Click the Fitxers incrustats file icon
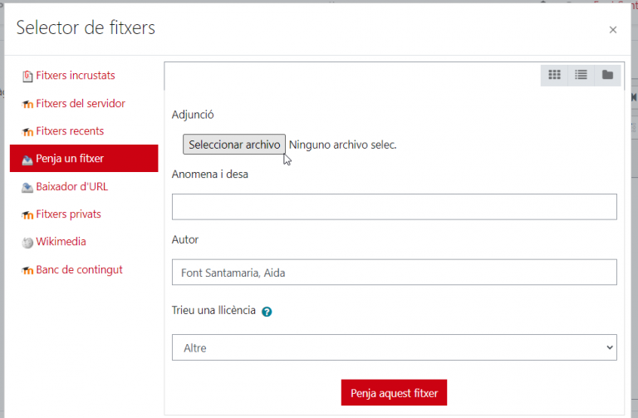Image resolution: width=638 pixels, height=418 pixels. 27,76
